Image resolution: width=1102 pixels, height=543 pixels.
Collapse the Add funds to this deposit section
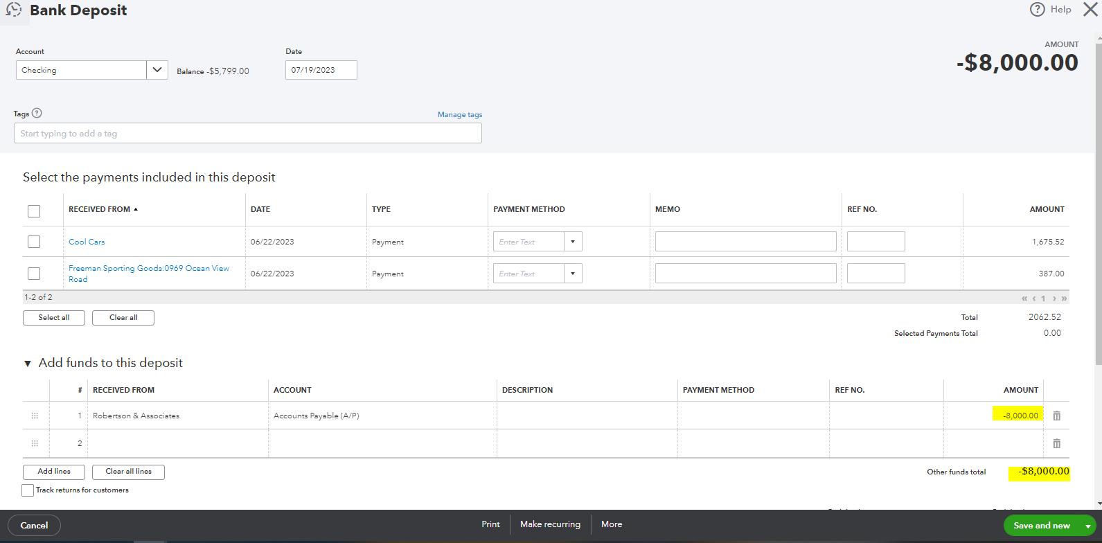[28, 363]
